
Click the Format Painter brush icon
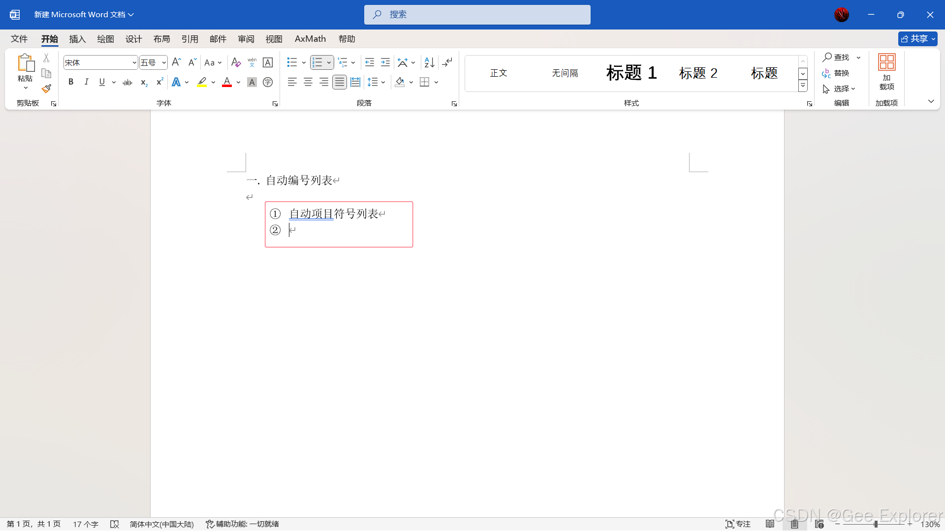(x=46, y=89)
